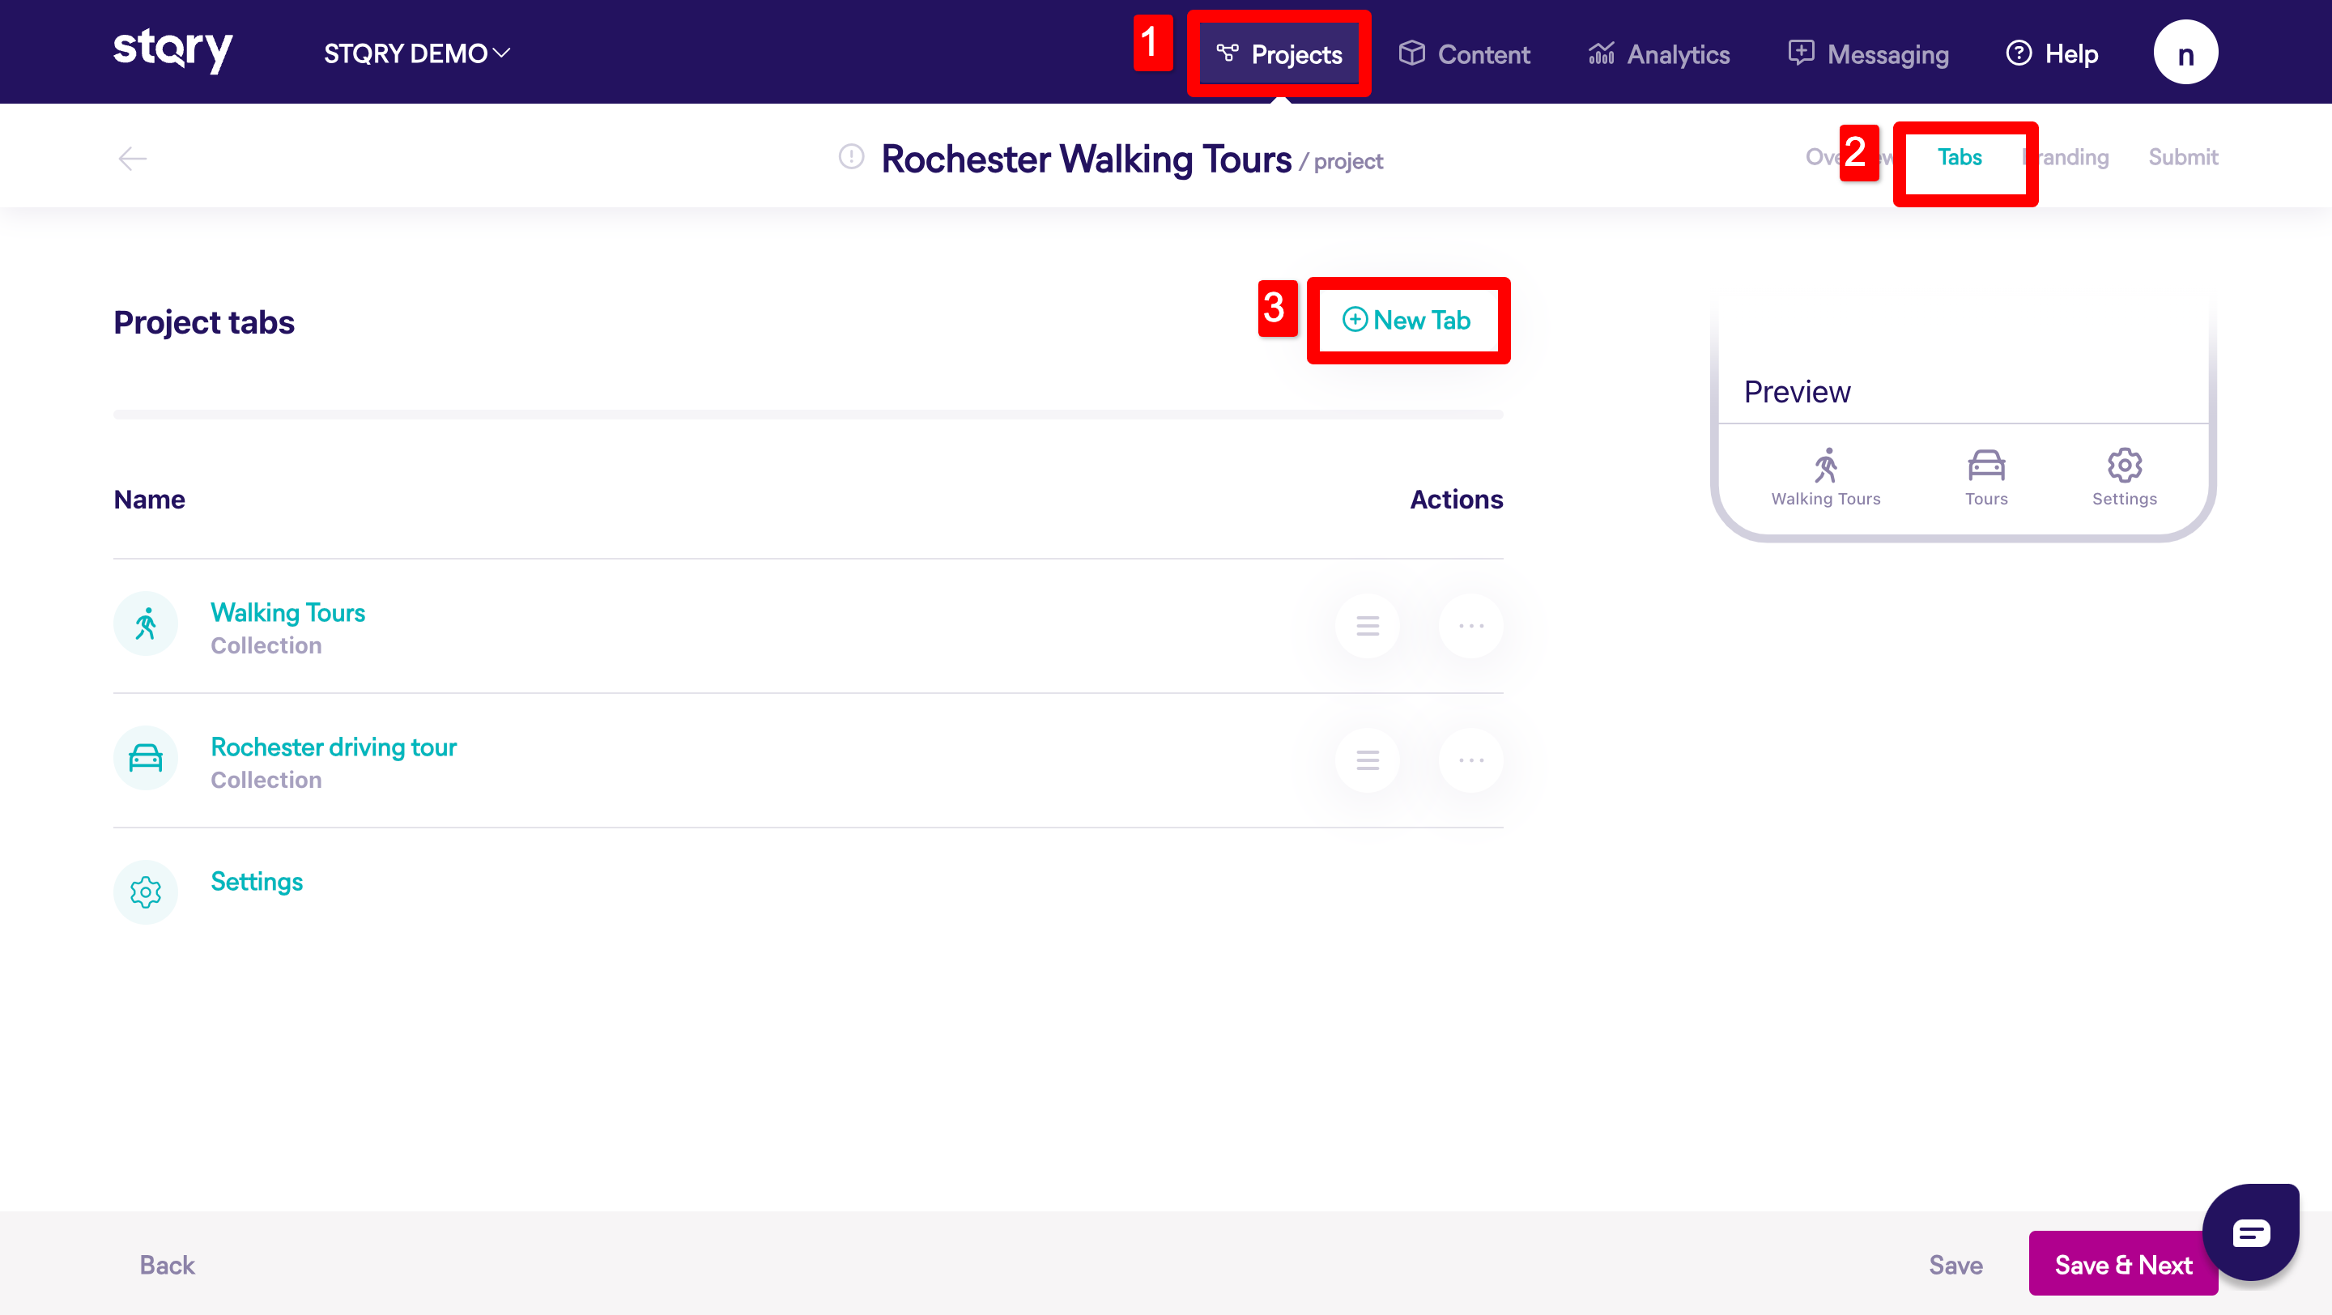
Task: Click the Rochester driving tour car icon
Action: point(146,759)
